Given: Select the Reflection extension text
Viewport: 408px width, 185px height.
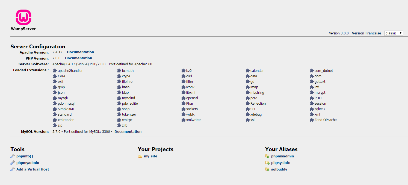Looking at the screenshot, I should pos(258,104).
